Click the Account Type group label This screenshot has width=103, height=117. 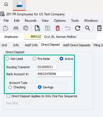[x=18, y=83]
